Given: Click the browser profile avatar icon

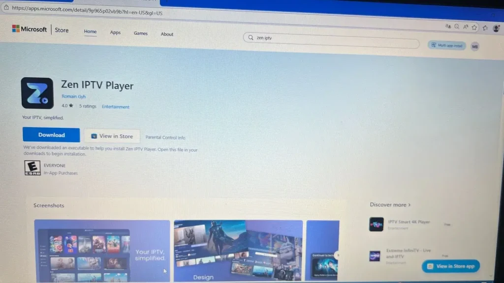Looking at the screenshot, I should 496,28.
